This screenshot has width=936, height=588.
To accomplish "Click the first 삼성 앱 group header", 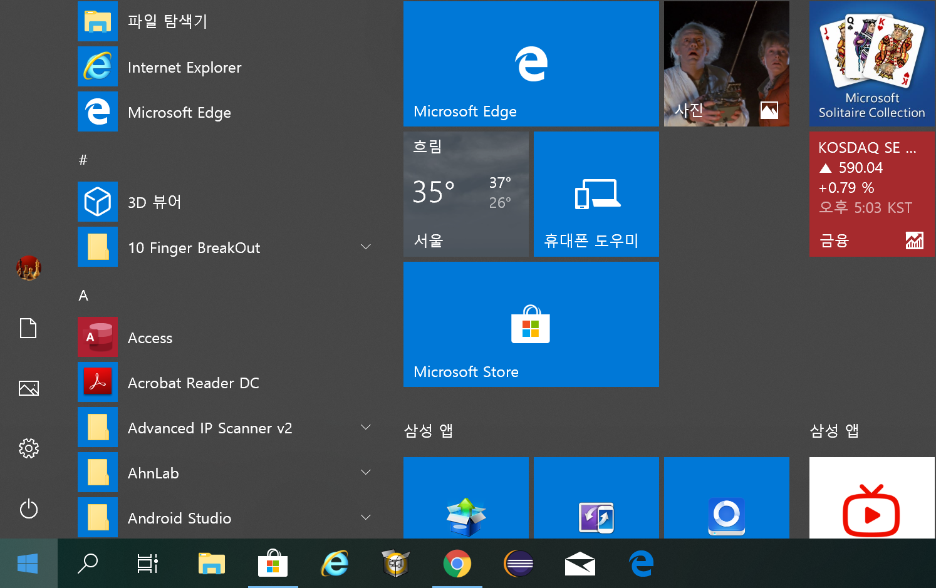I will 429,431.
